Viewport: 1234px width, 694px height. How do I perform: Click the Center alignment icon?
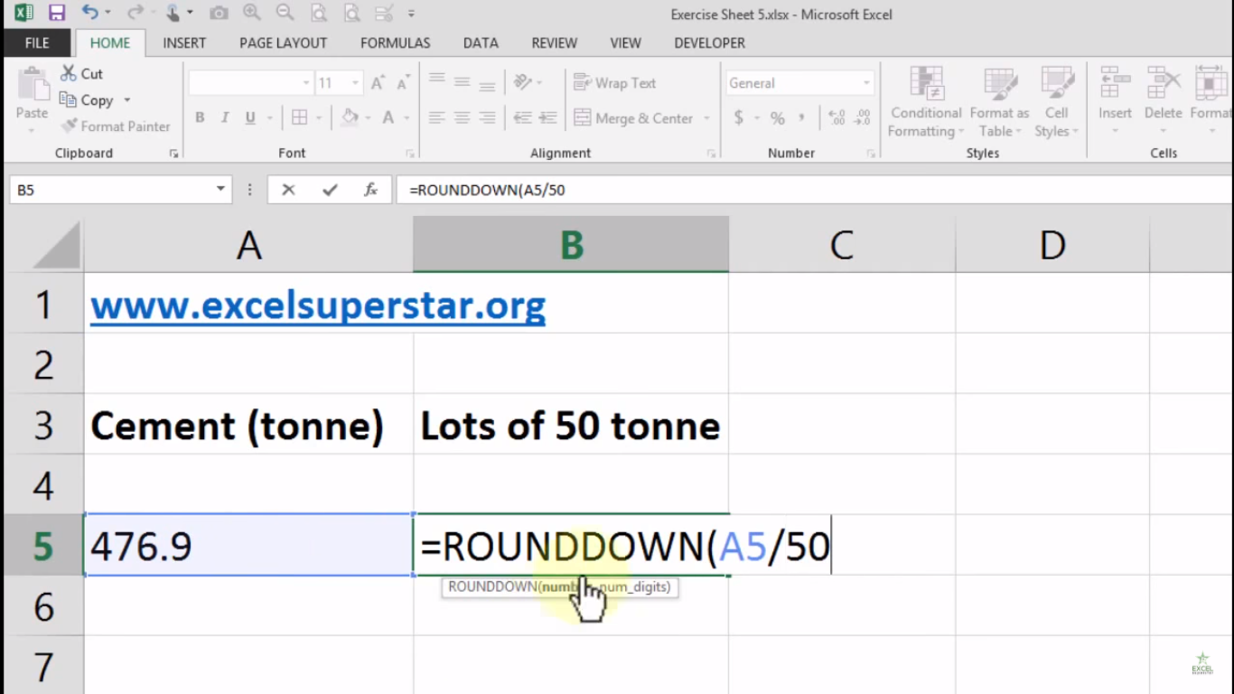tap(462, 117)
